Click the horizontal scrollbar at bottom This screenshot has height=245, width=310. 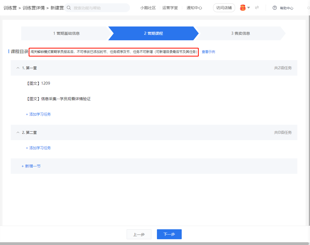pos(154,244)
